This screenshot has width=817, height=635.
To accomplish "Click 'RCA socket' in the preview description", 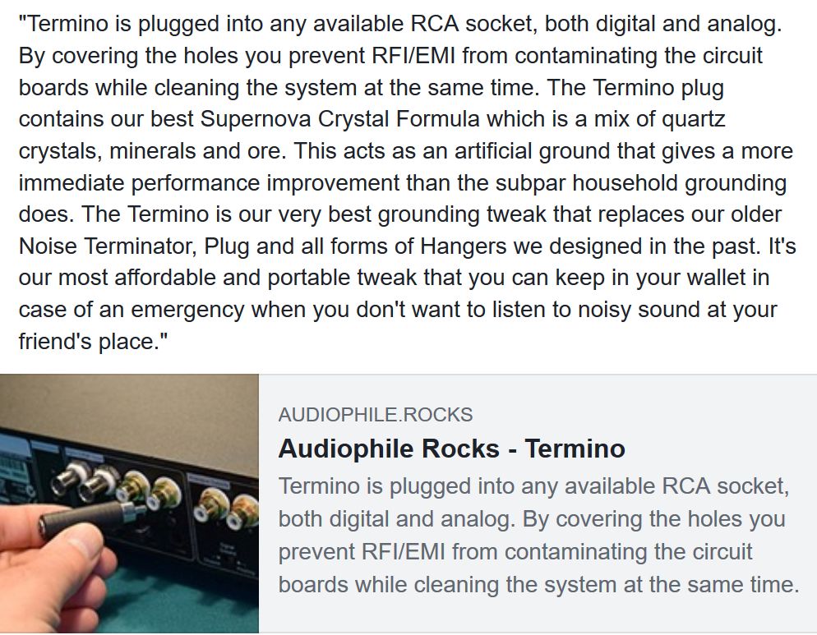I will pyautogui.click(x=725, y=486).
